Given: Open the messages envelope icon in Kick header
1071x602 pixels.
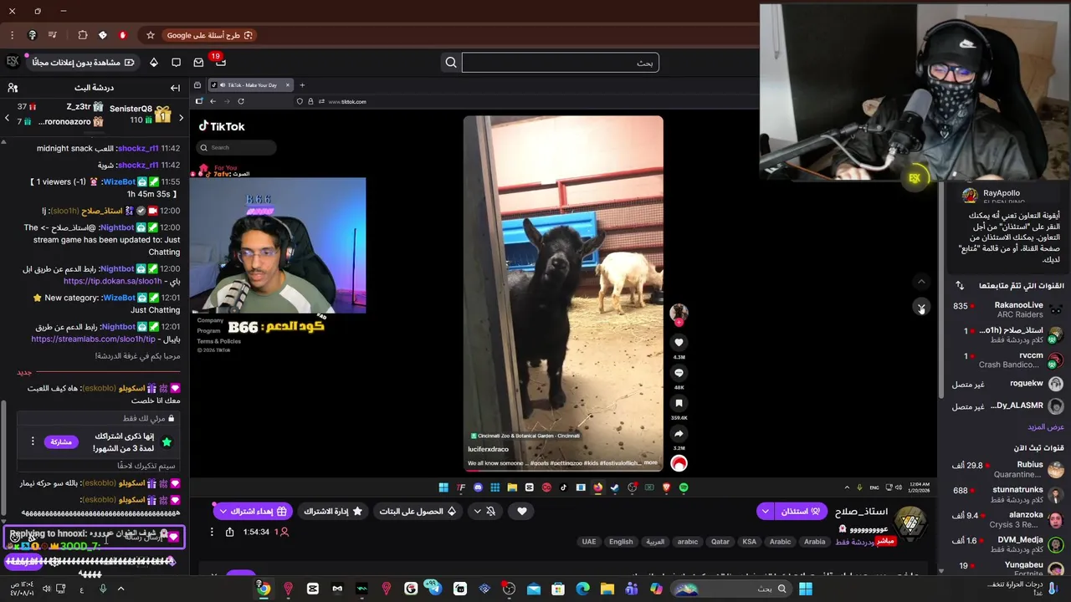Looking at the screenshot, I should click(198, 63).
